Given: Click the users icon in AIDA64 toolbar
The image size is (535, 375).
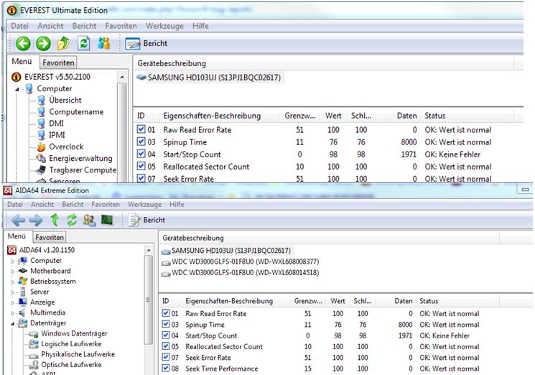Looking at the screenshot, I should (x=89, y=221).
